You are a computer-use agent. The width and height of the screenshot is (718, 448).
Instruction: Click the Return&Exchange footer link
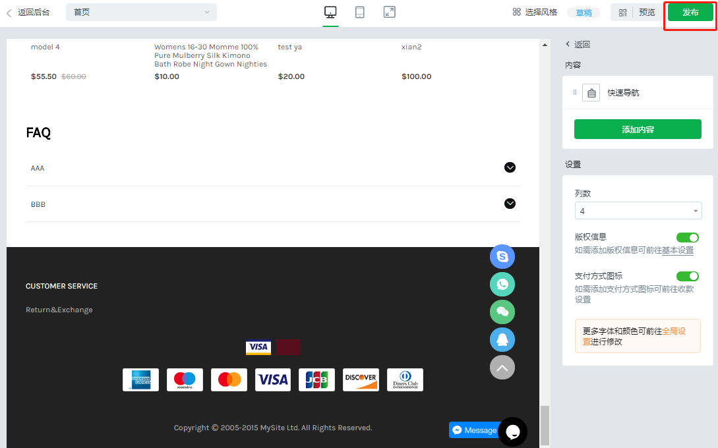point(59,310)
